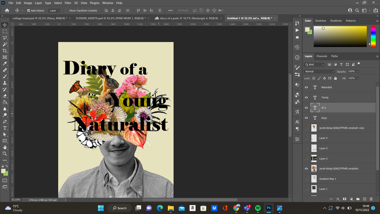Image resolution: width=380 pixels, height=214 pixels.
Task: Select the Paint Bucket tool
Action: (x=5, y=102)
